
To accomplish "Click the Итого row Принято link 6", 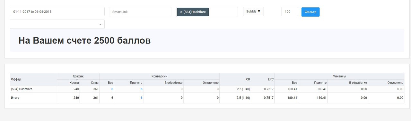I will coord(141,98).
